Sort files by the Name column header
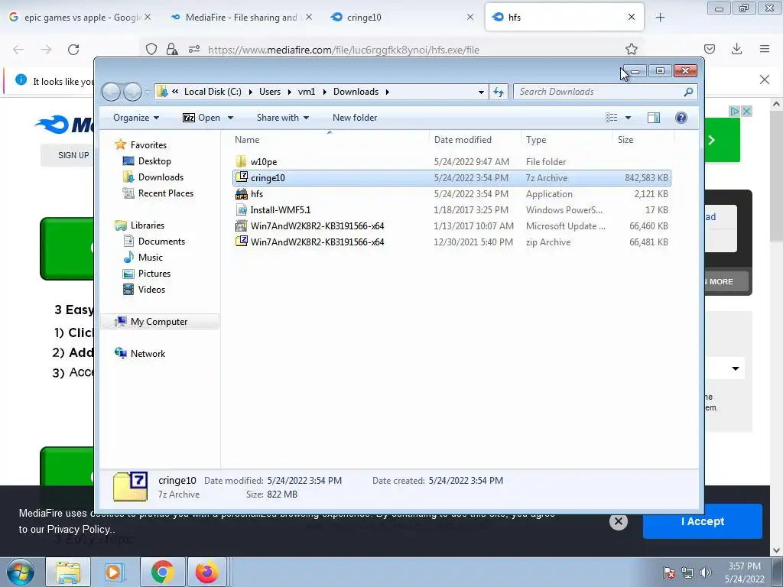Screen dimensions: 783x587 coord(330,140)
